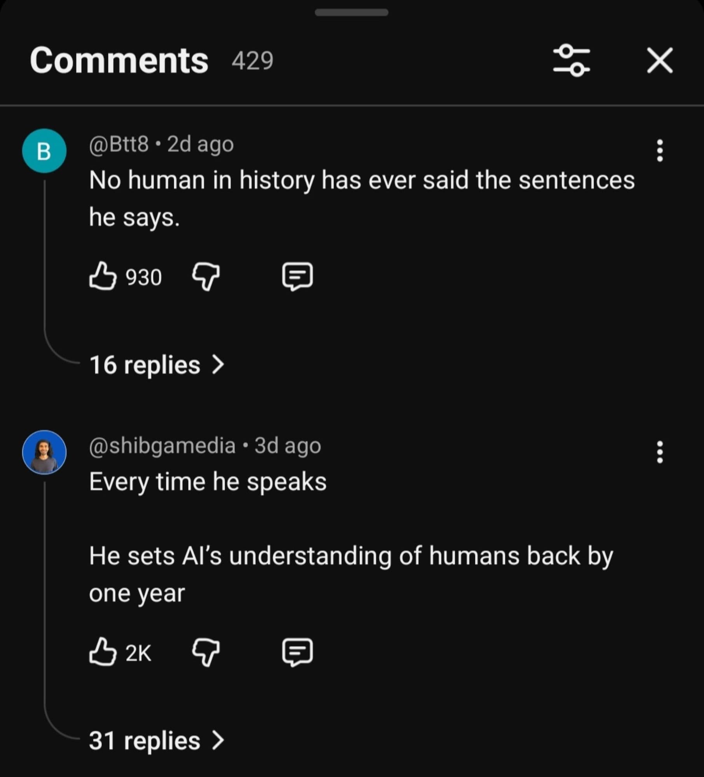704x777 pixels.
Task: Click the chevron next to 16 replies
Action: pyautogui.click(x=218, y=365)
